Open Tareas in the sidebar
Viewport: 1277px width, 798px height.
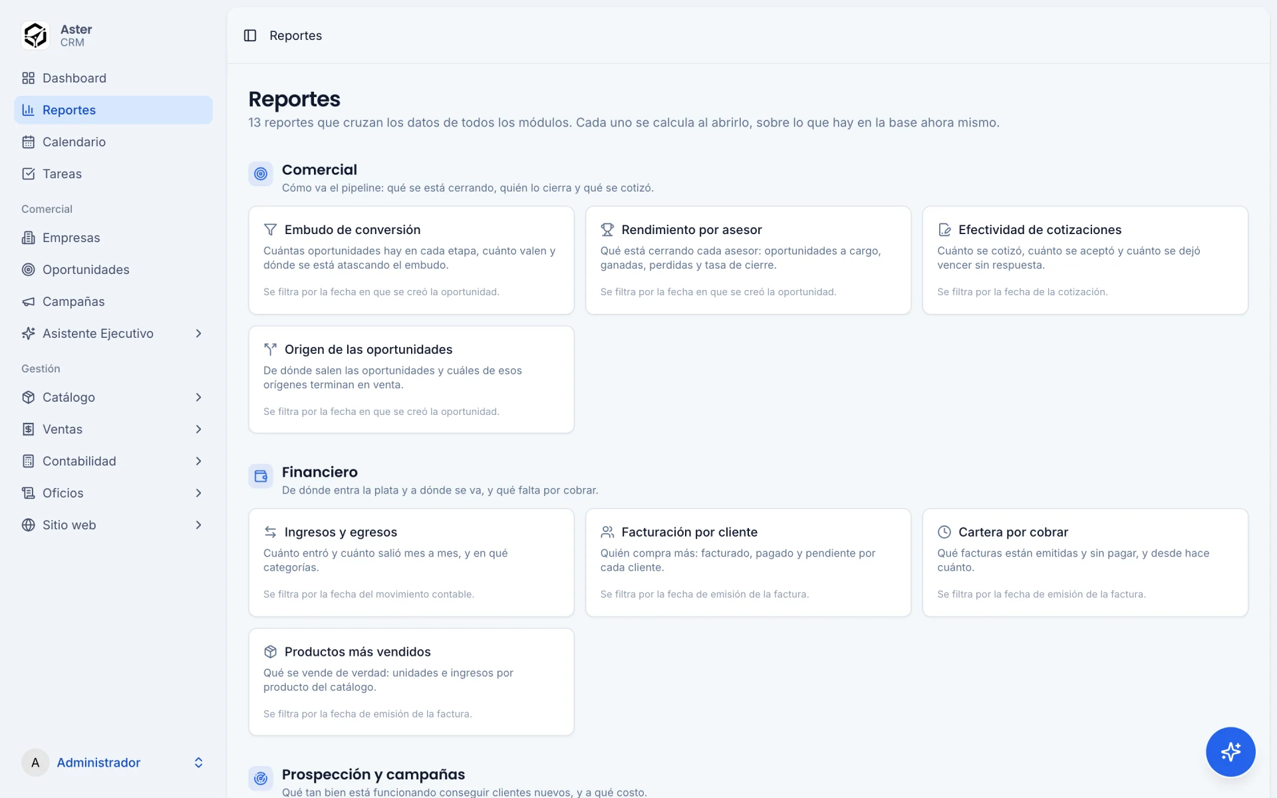pyautogui.click(x=113, y=174)
